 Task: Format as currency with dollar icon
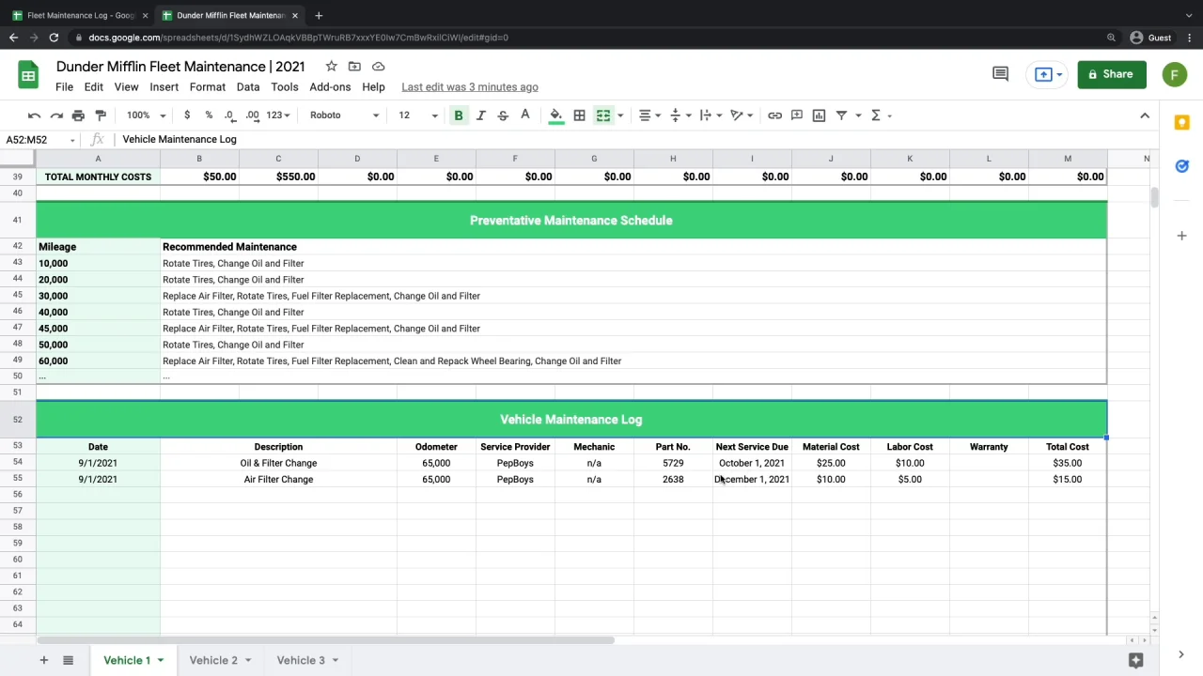187,115
